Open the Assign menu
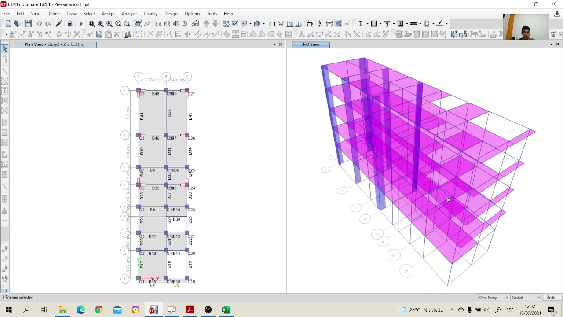Image resolution: width=563 pixels, height=317 pixels. pyautogui.click(x=108, y=14)
